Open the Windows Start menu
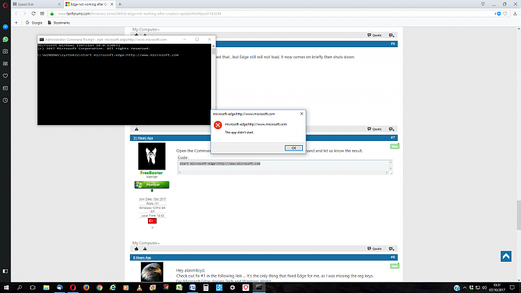This screenshot has width=521, height=293. coord(6,287)
